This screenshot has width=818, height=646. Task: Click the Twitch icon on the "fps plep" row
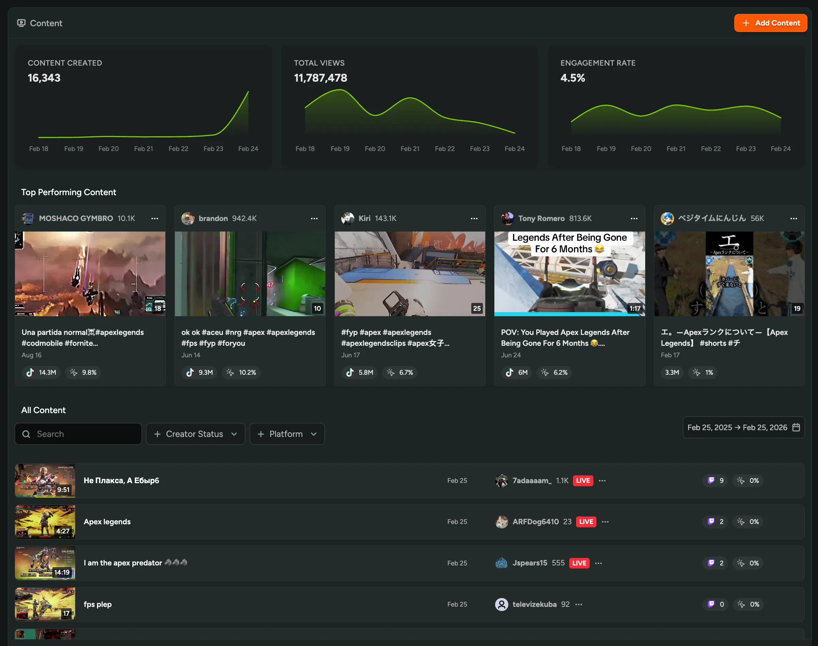pyautogui.click(x=711, y=604)
